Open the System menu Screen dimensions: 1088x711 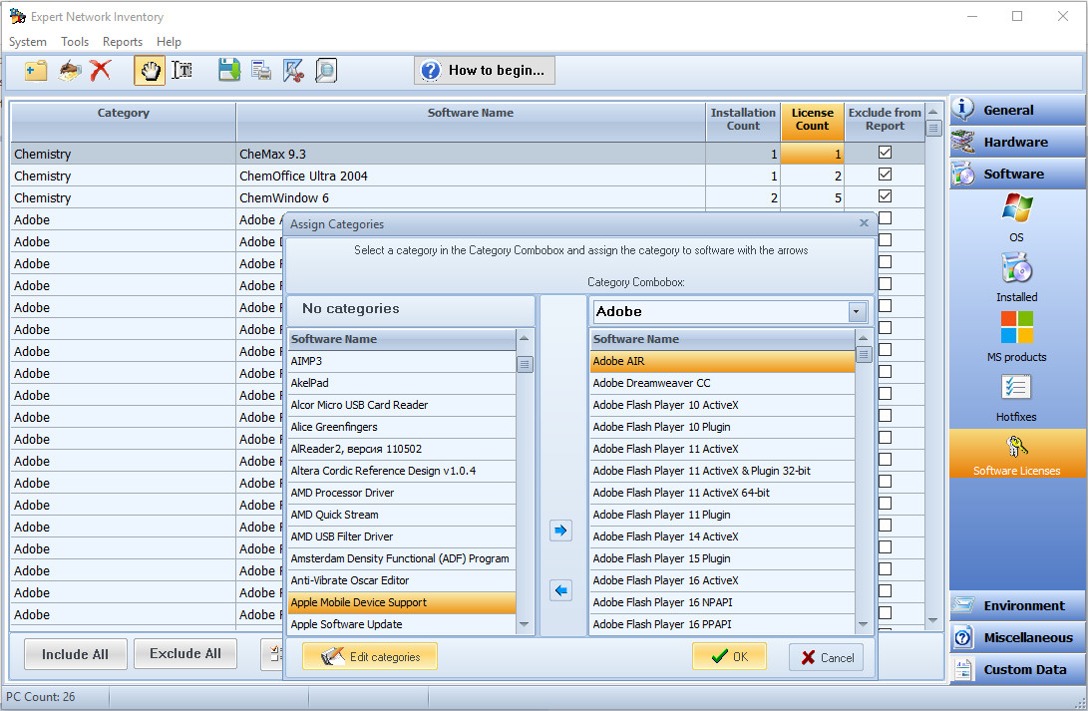(28, 42)
